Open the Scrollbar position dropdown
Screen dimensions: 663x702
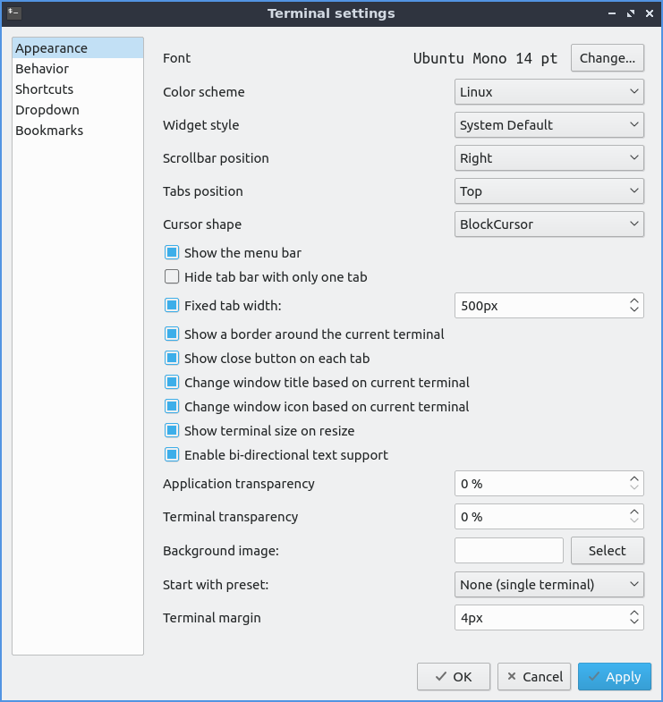[549, 157]
